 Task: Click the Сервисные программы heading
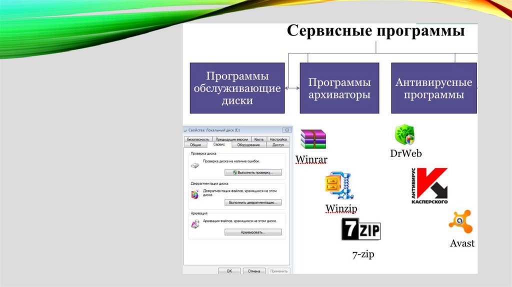click(x=375, y=30)
